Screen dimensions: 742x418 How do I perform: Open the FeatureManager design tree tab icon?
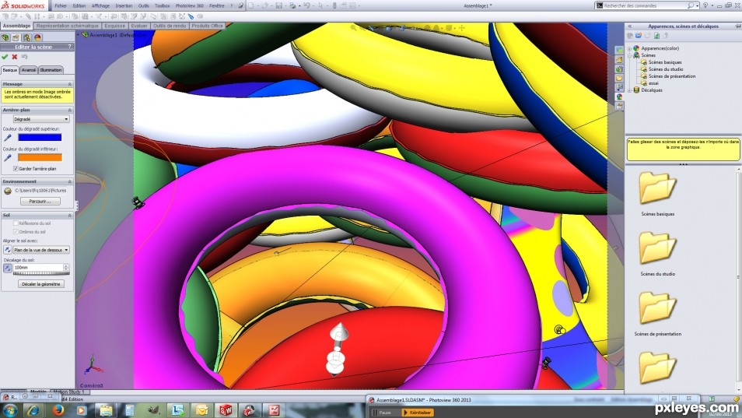(5, 37)
